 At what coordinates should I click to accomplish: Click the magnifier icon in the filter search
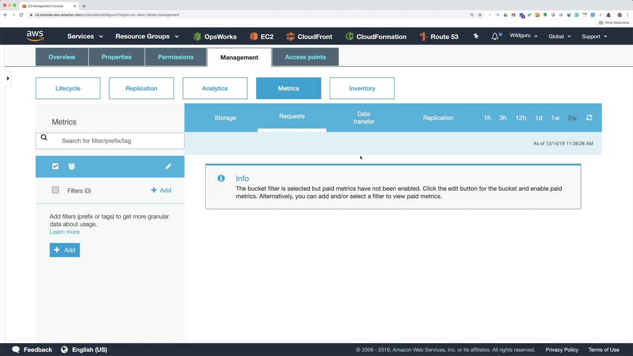coord(44,138)
